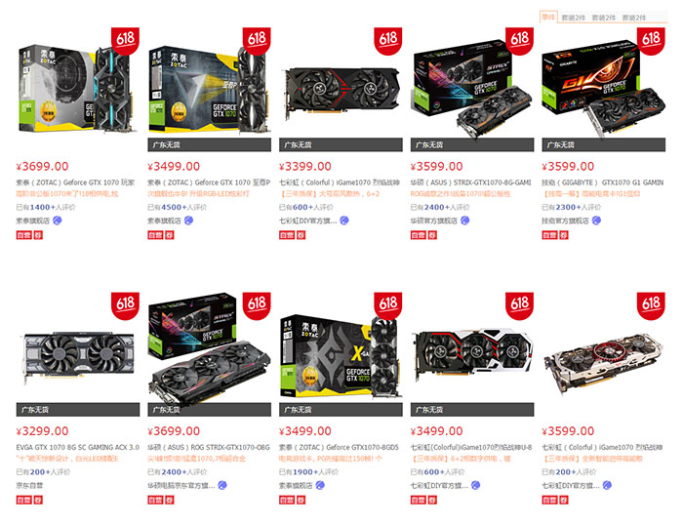Open the ASUS STRIX-GTX1070-8G-GAMING product title
Viewport: 683px width, 524px height.
(471, 182)
